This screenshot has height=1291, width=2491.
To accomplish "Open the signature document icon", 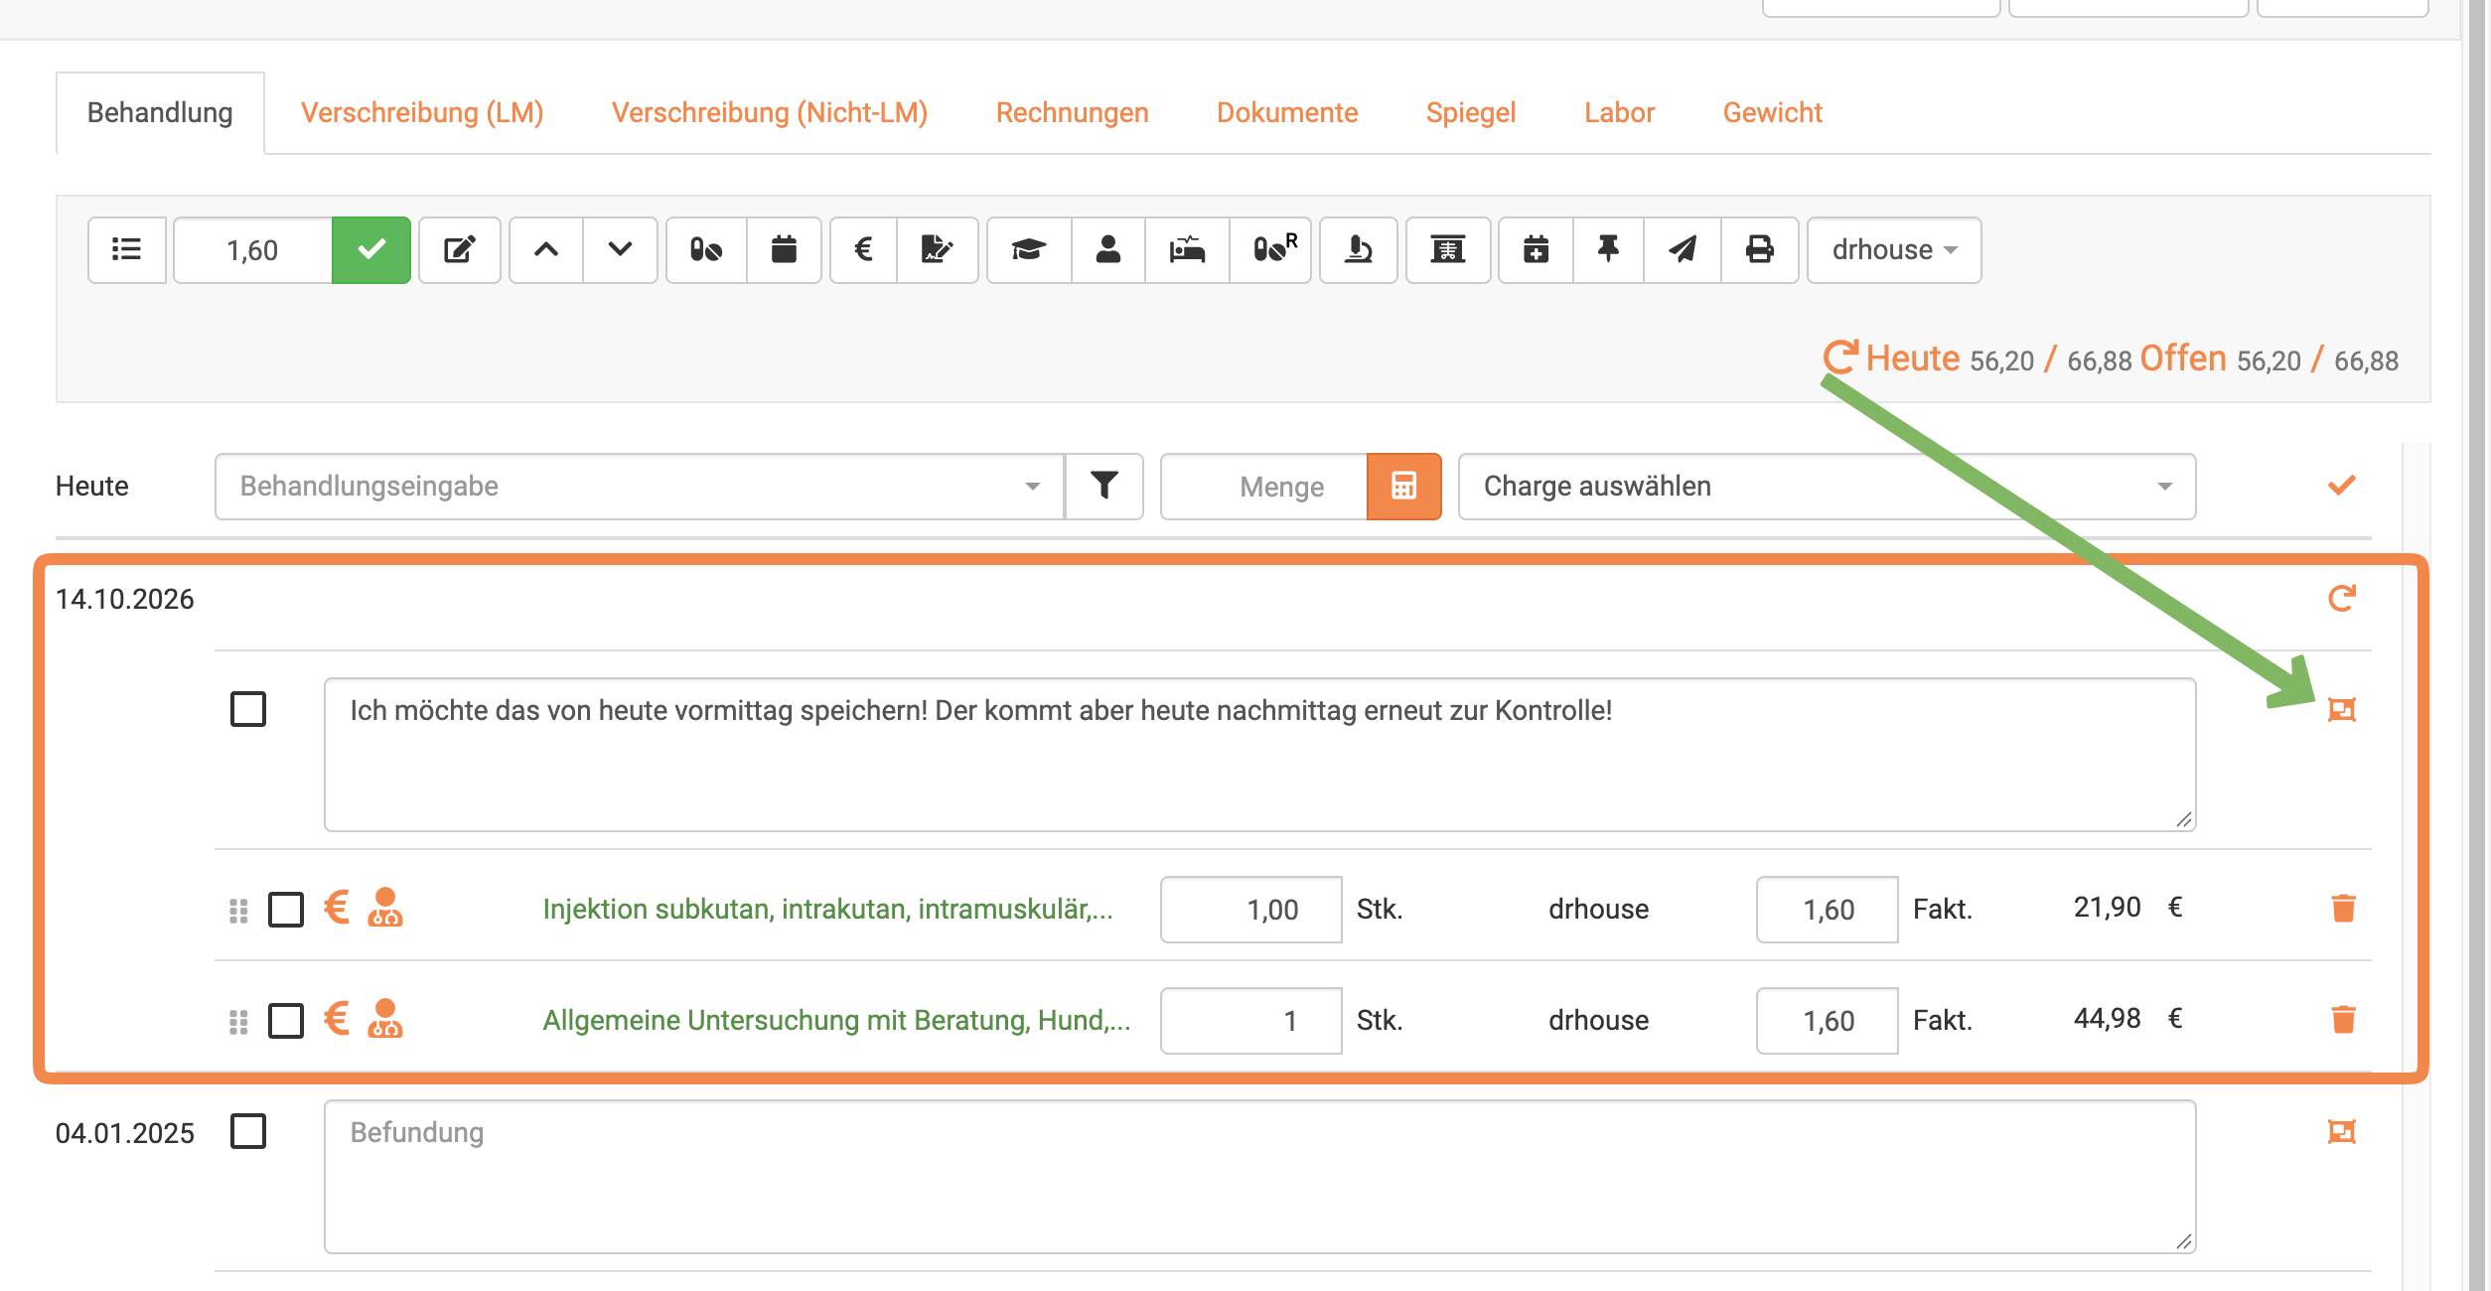I will [937, 249].
